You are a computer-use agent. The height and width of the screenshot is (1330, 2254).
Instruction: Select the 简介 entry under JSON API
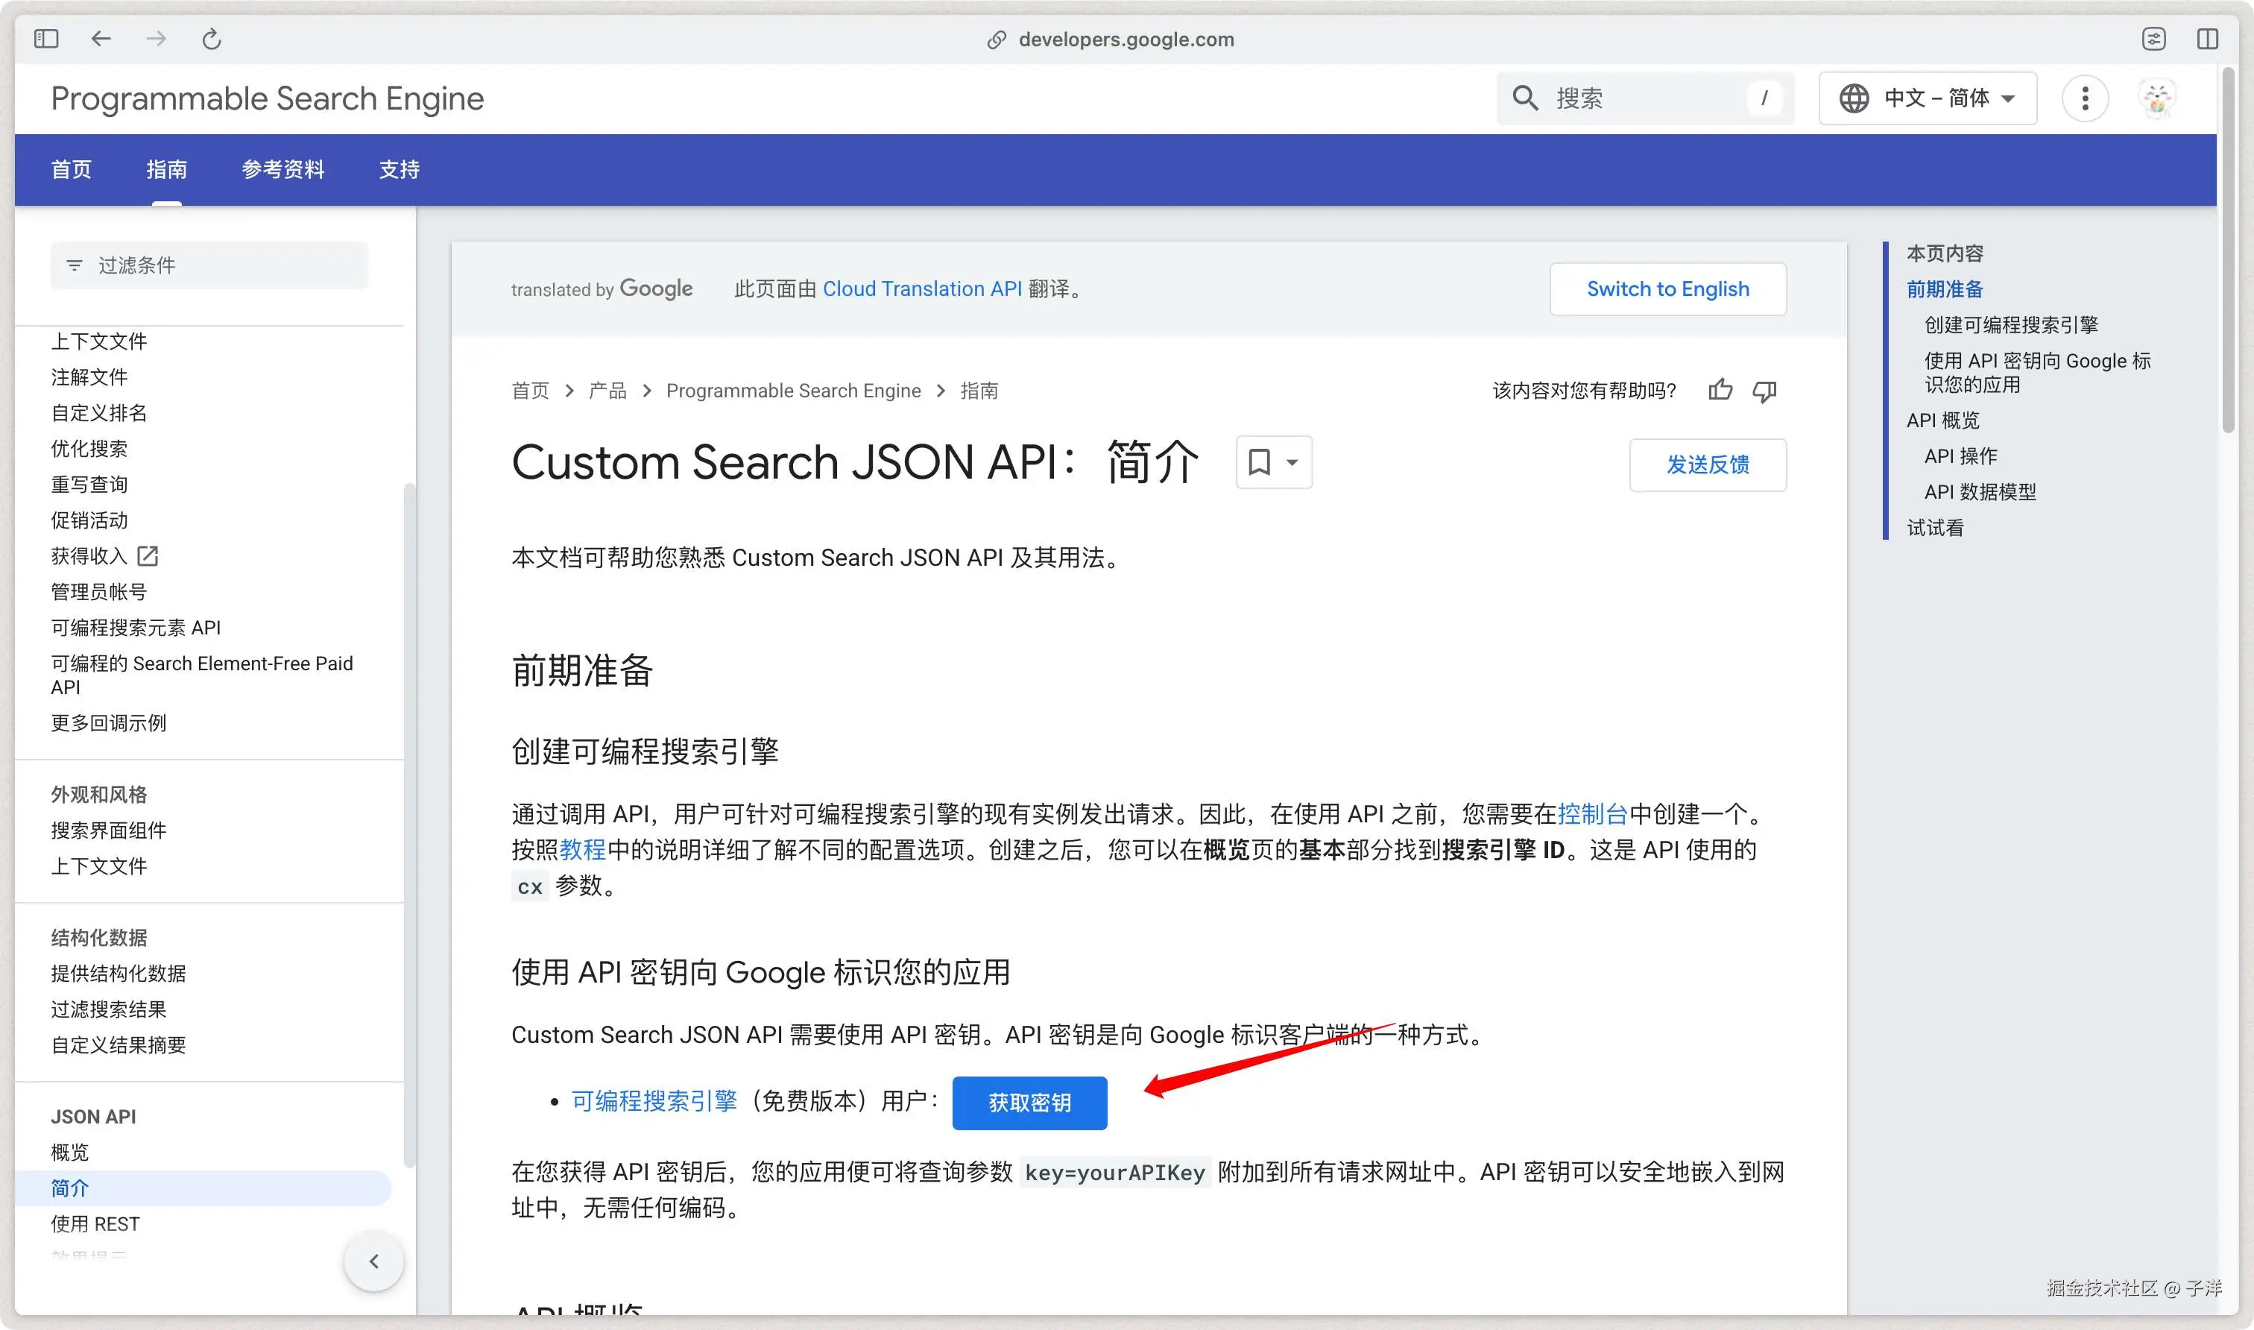tap(69, 1188)
